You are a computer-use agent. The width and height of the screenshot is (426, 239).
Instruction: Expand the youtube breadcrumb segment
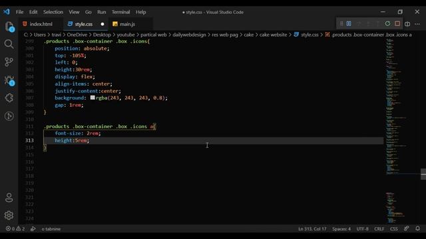tap(126, 35)
